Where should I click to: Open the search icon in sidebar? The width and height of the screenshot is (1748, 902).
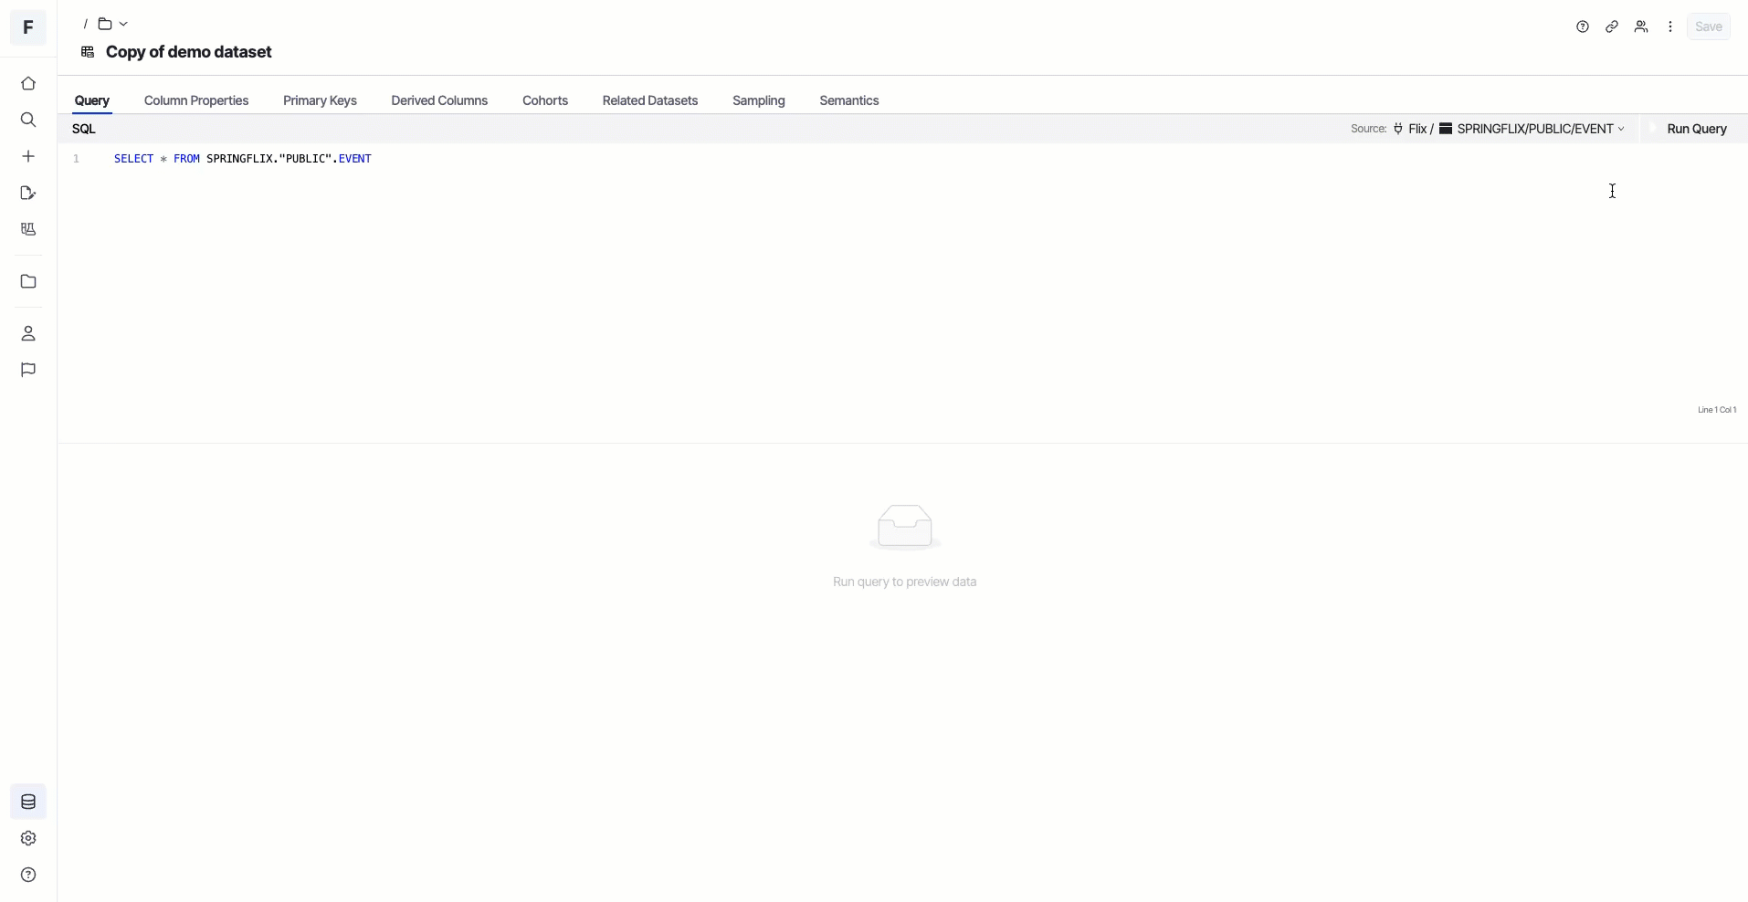[x=28, y=120]
